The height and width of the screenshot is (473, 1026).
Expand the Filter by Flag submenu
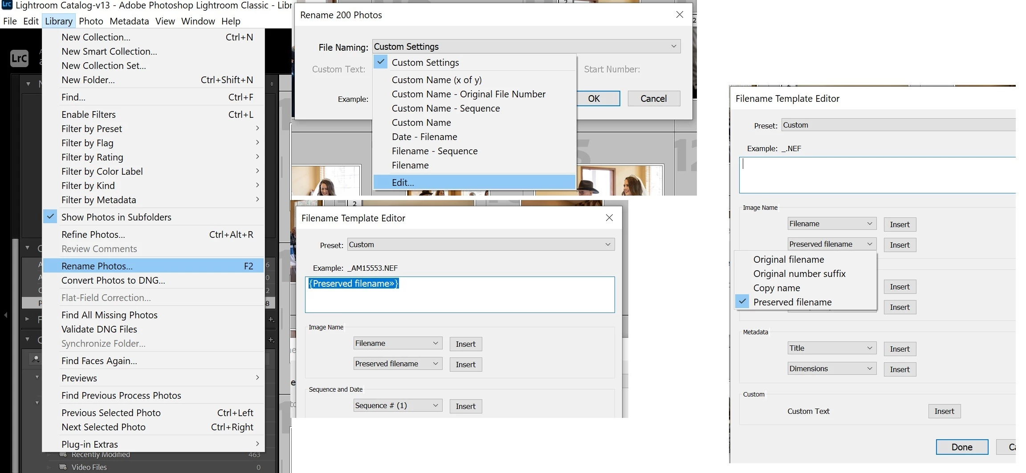pos(153,143)
